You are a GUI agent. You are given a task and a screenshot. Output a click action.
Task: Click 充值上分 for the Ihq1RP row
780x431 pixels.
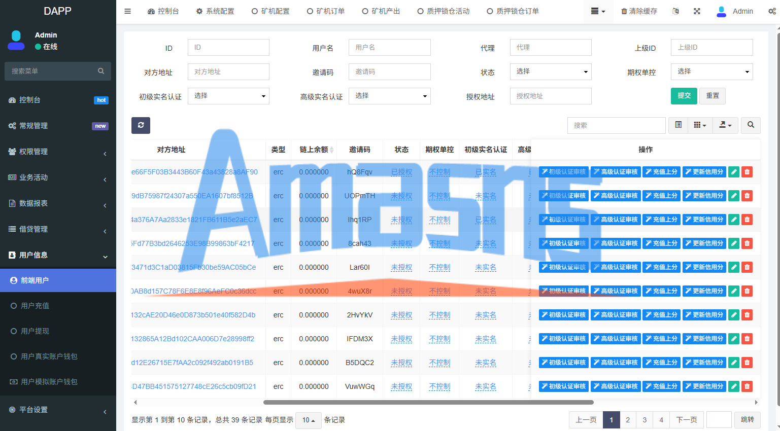662,220
